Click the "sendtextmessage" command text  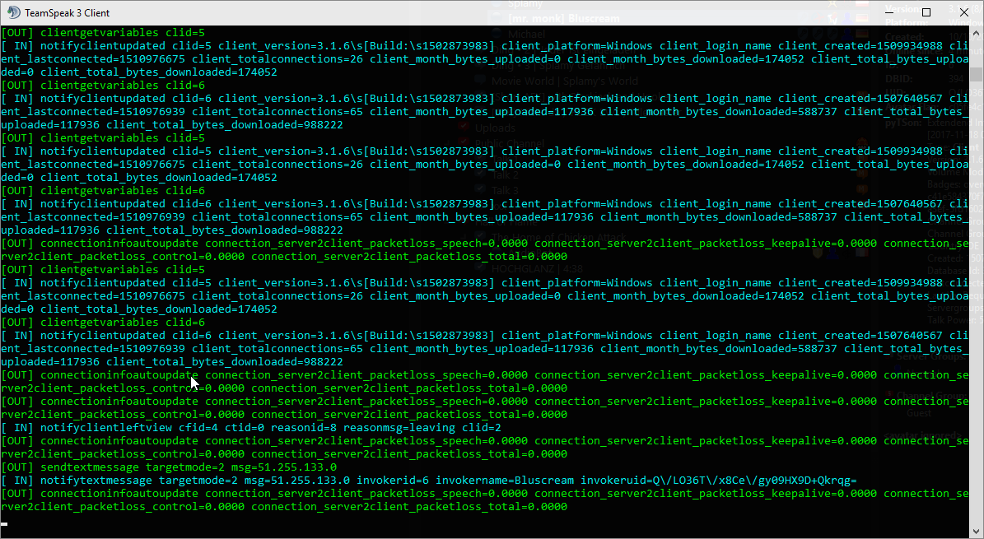coord(90,467)
